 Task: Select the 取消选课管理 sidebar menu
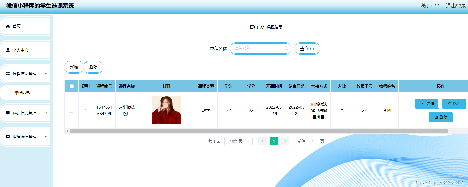(x=25, y=137)
